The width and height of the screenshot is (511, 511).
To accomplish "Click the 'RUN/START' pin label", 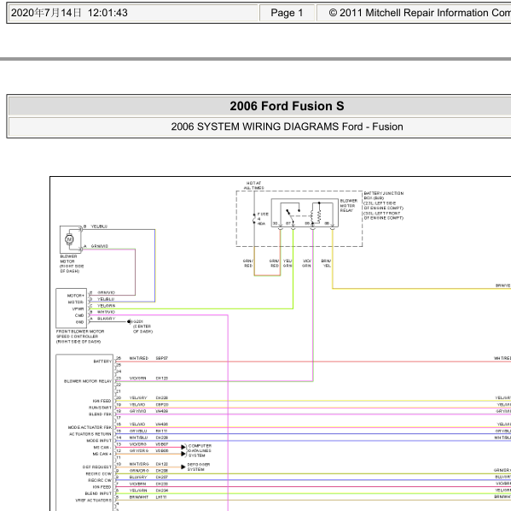I will (x=100, y=408).
